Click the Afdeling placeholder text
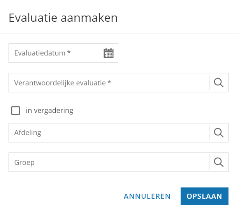This screenshot has width=239, height=215. (28, 133)
